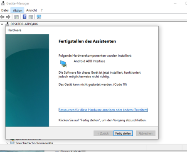Click the Code 10 error message text
The width and height of the screenshot is (187, 152).
point(93,84)
